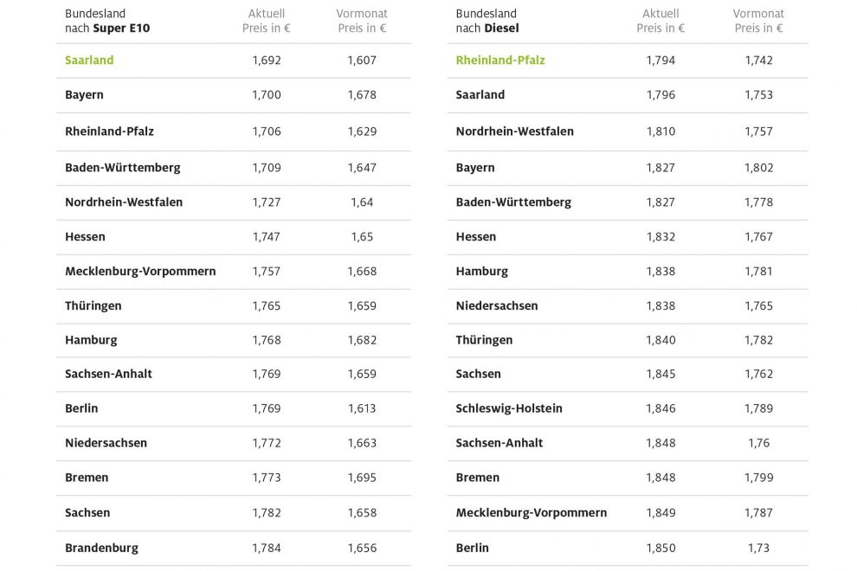The width and height of the screenshot is (857, 571).
Task: Click Baden-Württemberg in the Super E10 table
Action: coord(122,168)
